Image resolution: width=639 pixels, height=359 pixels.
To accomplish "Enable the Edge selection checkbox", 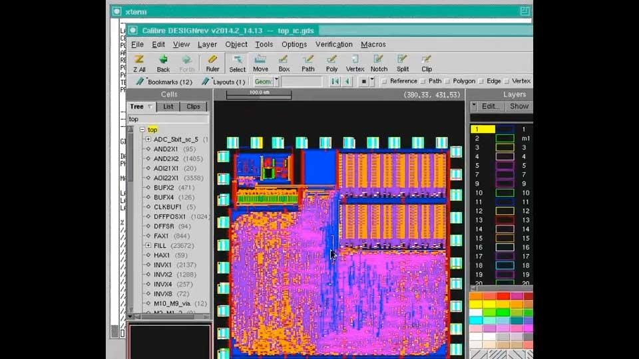I will point(481,81).
